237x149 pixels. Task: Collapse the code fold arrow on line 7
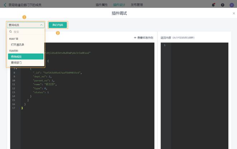[x=16, y=69]
